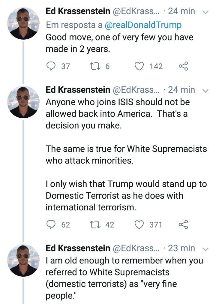
Task: Open the @realDonaldTrump profile link
Action: [143, 25]
